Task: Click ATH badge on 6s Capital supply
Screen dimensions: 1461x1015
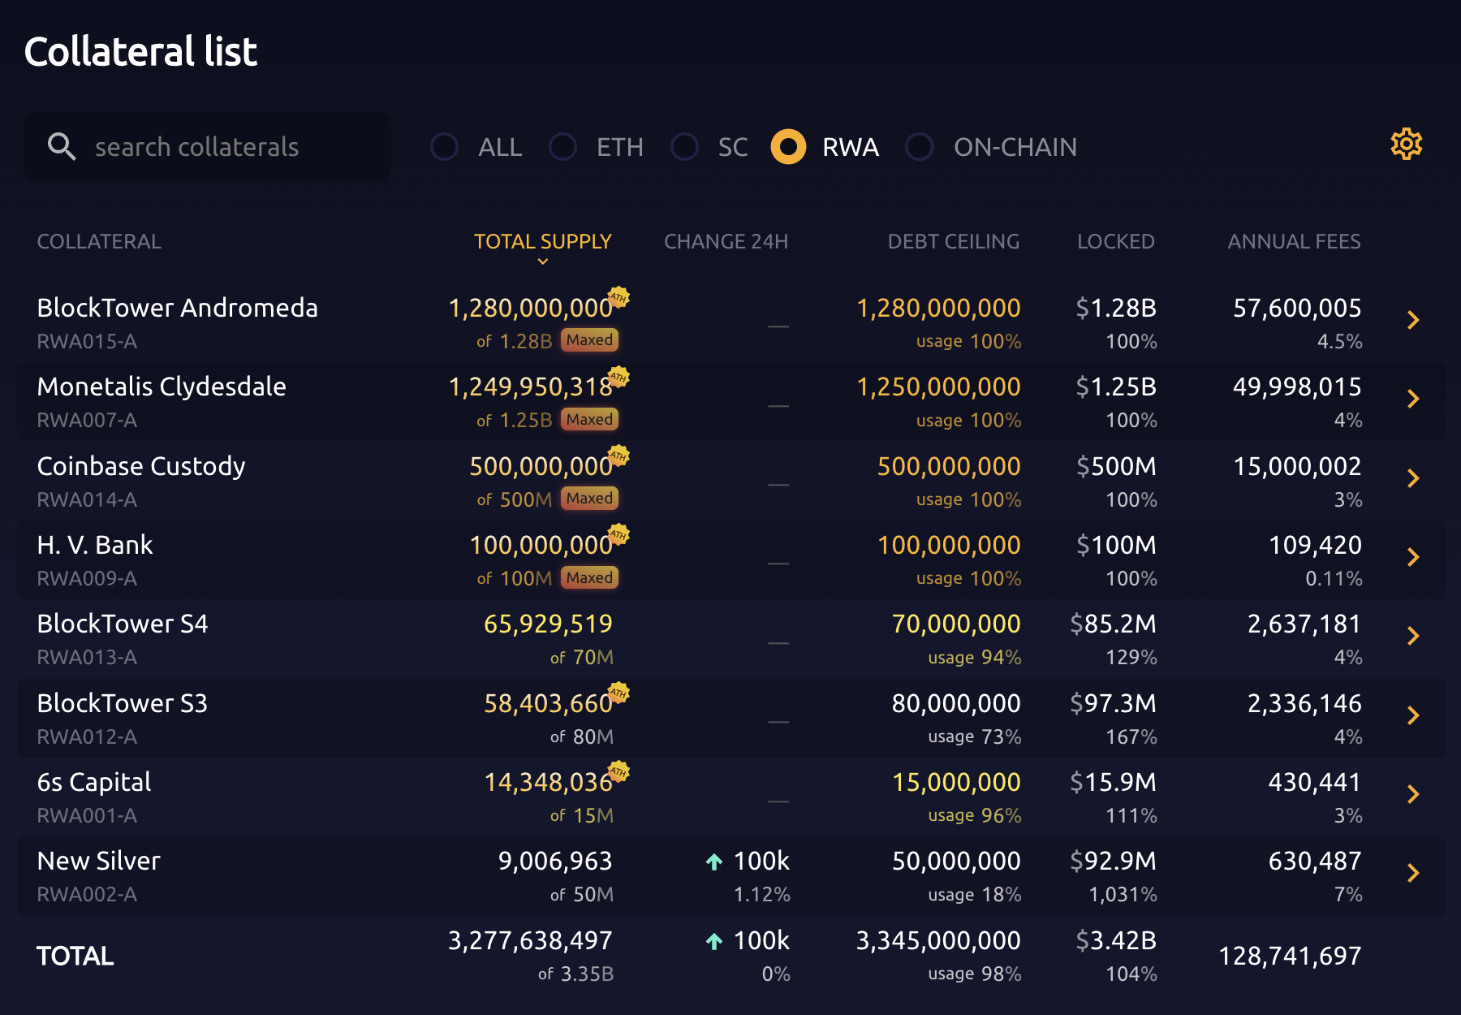Action: pos(619,771)
